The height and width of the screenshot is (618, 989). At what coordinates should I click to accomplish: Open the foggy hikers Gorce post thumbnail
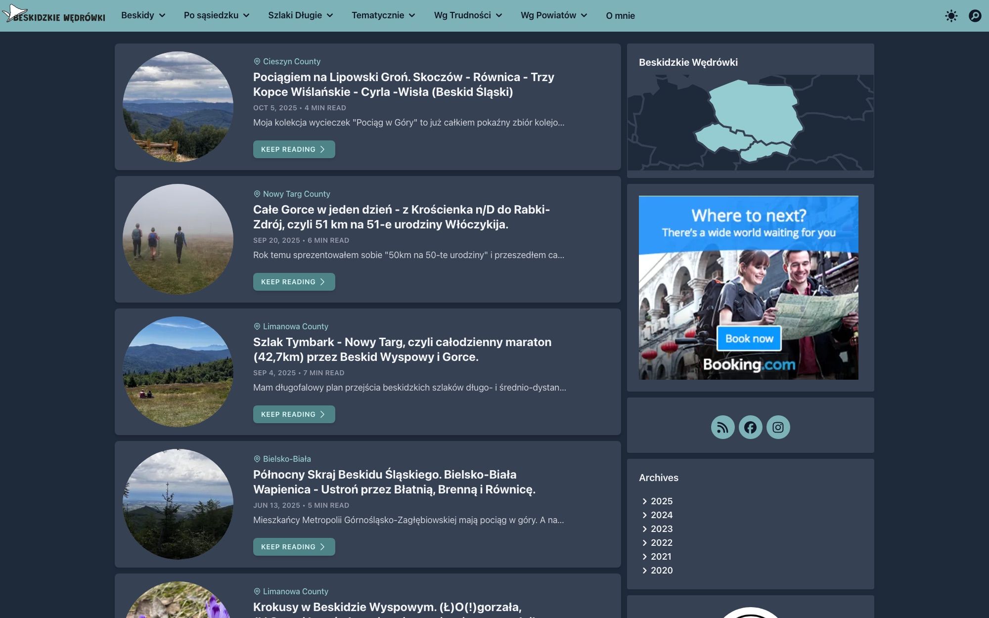pyautogui.click(x=178, y=239)
